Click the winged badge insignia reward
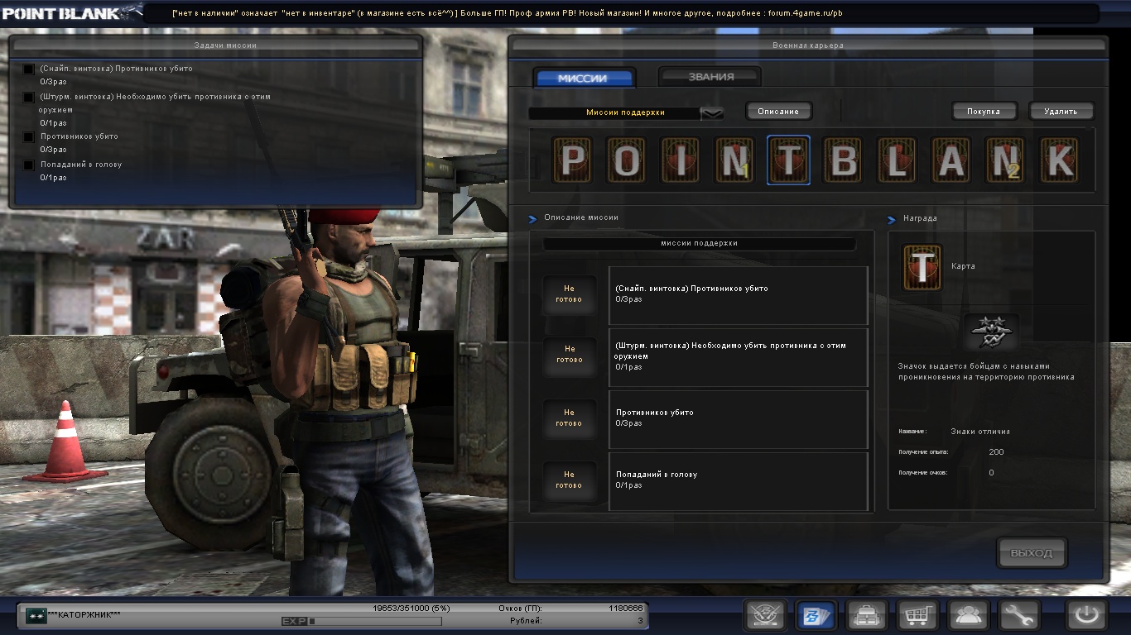 [991, 333]
